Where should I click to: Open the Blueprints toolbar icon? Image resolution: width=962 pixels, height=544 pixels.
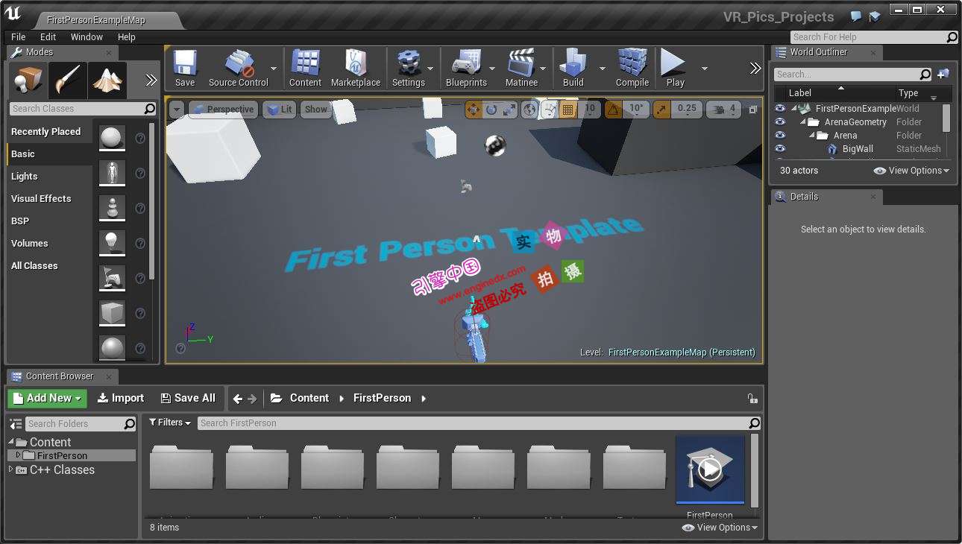coord(466,69)
